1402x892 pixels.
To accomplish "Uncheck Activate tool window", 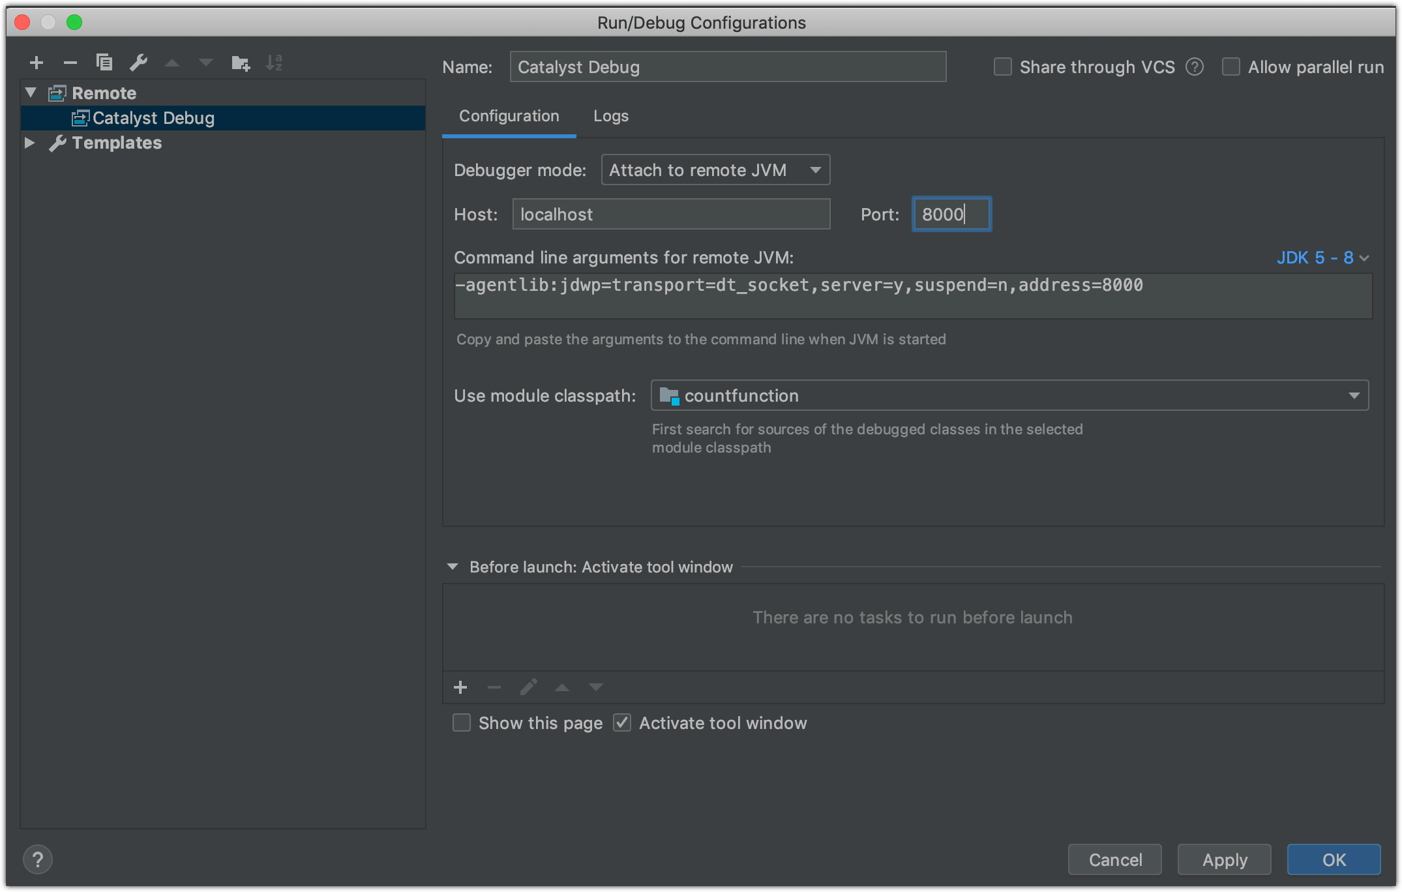I will click(622, 722).
